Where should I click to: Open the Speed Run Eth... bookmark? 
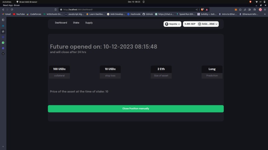[186, 14]
